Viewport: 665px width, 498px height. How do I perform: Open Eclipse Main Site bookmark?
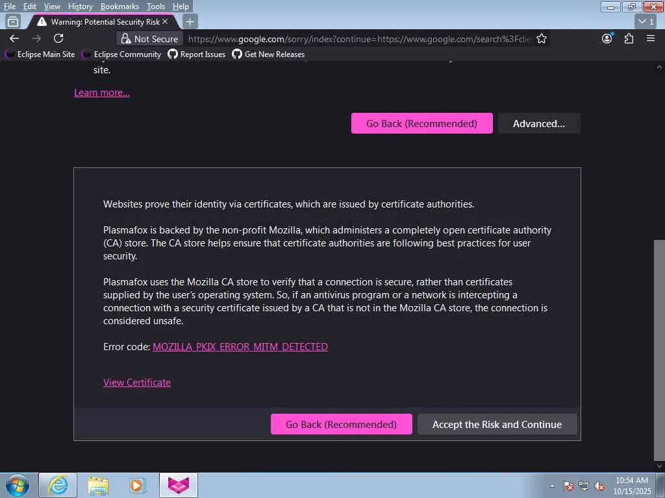pos(40,54)
